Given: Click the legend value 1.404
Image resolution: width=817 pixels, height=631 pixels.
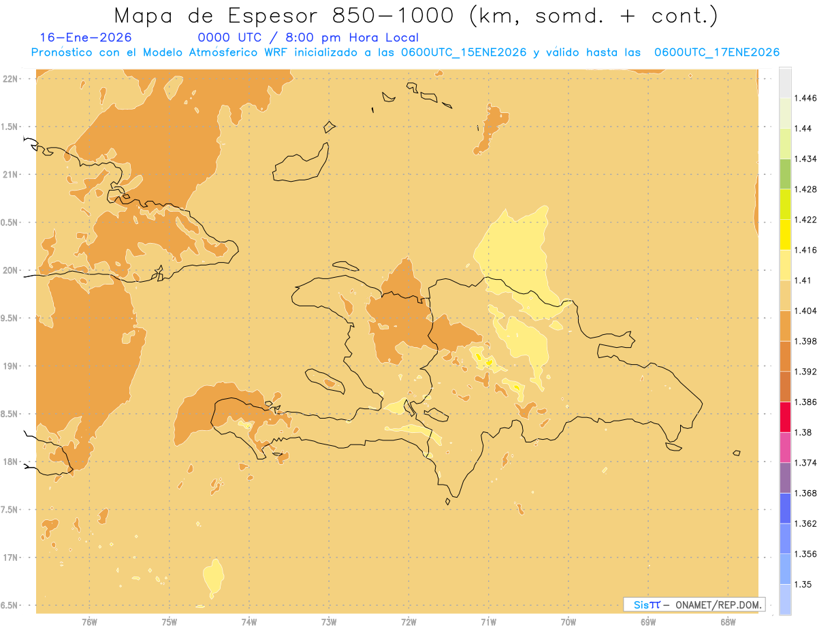Looking at the screenshot, I should coord(805,310).
